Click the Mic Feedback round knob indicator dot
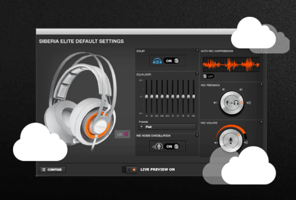296x200 pixels. tap(242, 103)
